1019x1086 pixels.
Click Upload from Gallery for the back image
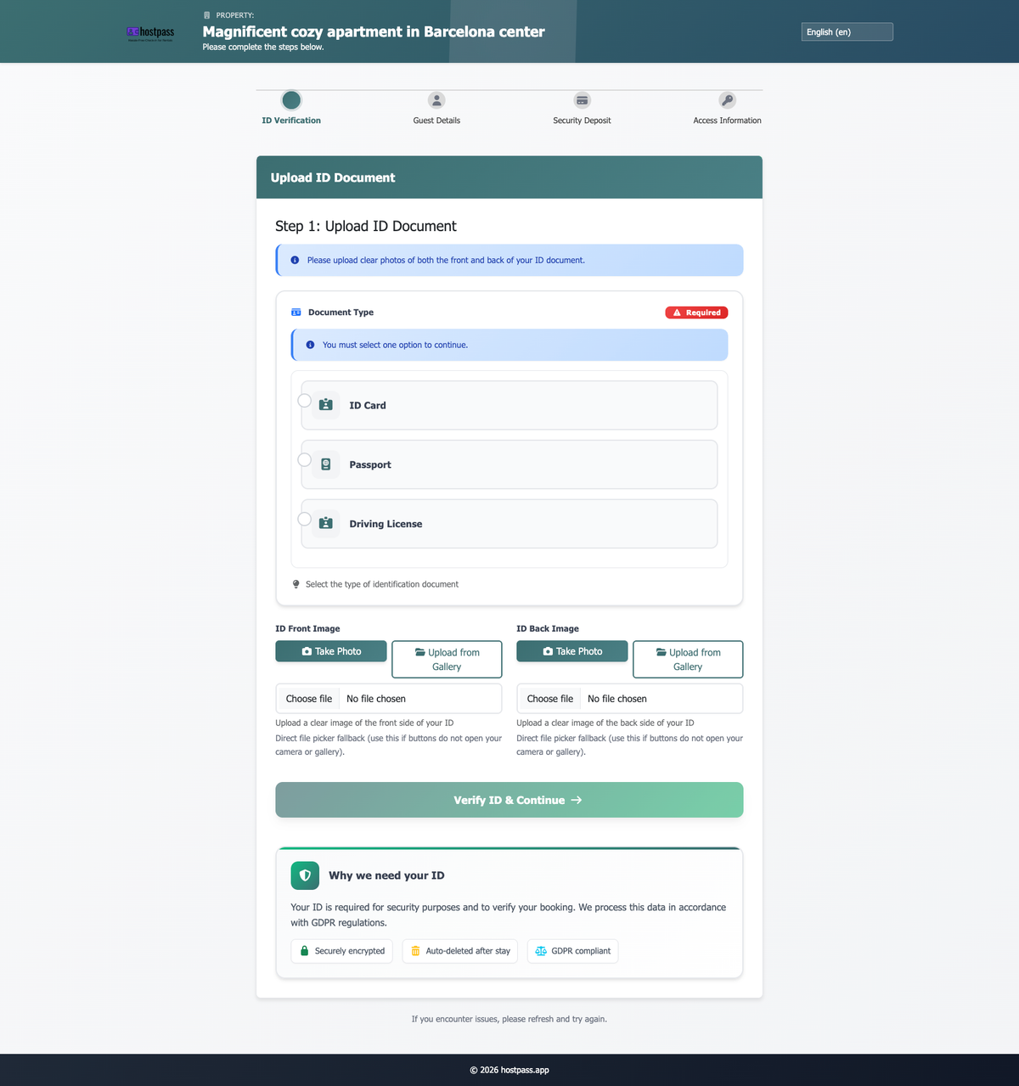[x=687, y=659]
